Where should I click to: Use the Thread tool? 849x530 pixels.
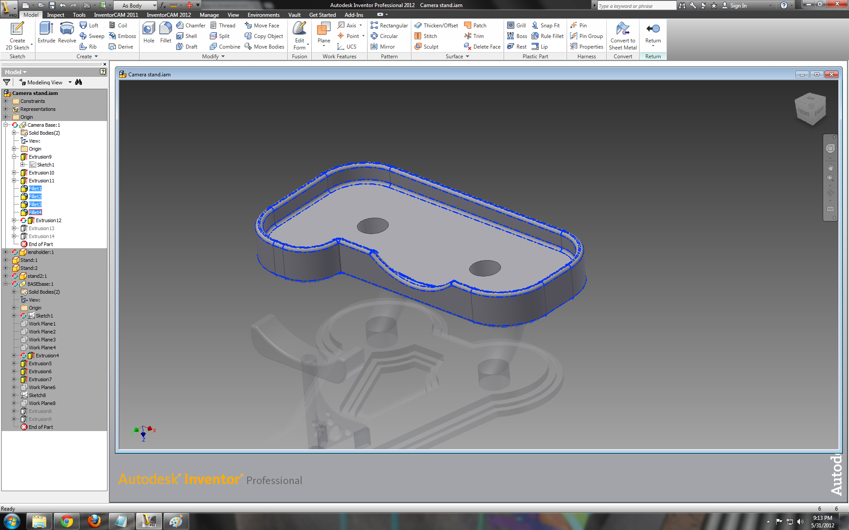tap(222, 25)
